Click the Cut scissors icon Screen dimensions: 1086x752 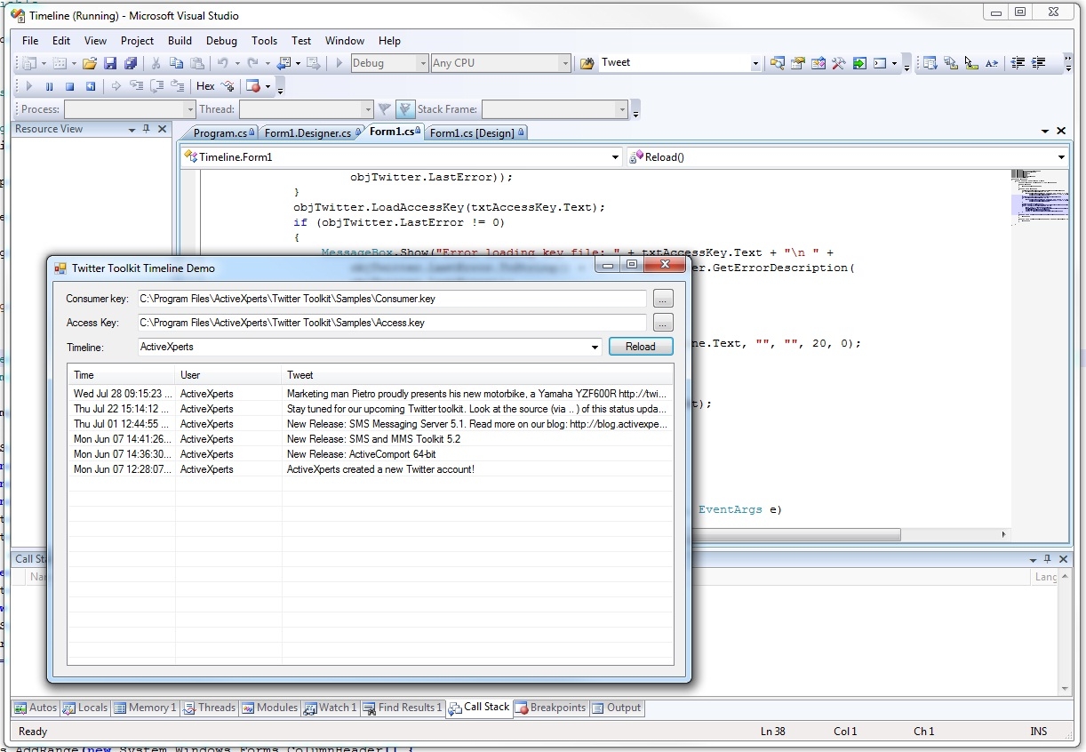point(156,63)
